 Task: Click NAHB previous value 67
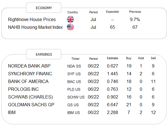[x=135, y=27]
